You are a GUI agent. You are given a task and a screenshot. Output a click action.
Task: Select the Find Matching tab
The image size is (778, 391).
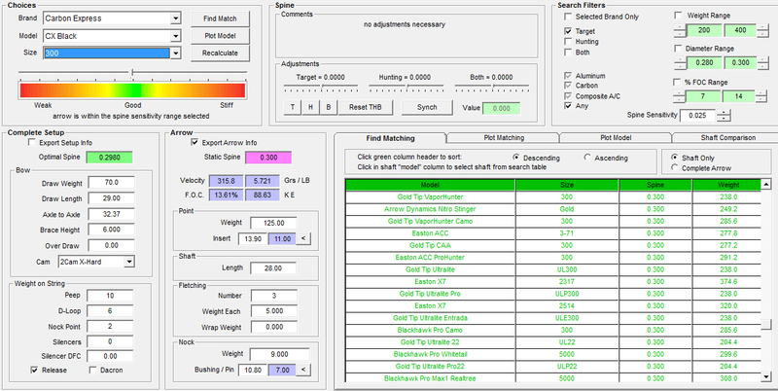[x=391, y=138]
